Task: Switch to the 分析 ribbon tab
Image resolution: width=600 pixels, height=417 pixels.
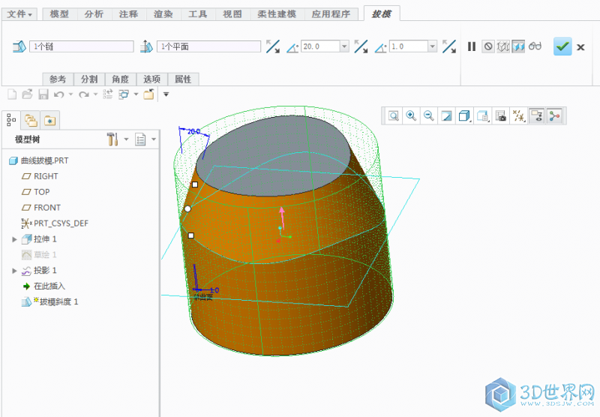Action: (94, 13)
